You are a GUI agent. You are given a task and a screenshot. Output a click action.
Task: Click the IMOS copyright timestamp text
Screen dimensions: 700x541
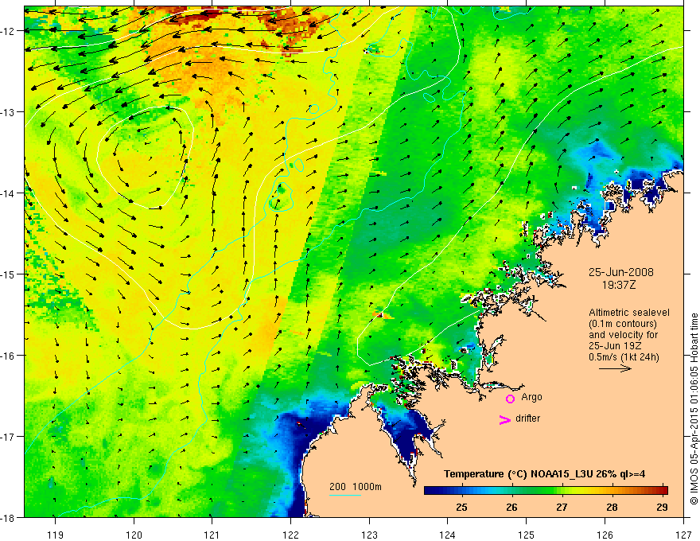(694, 409)
